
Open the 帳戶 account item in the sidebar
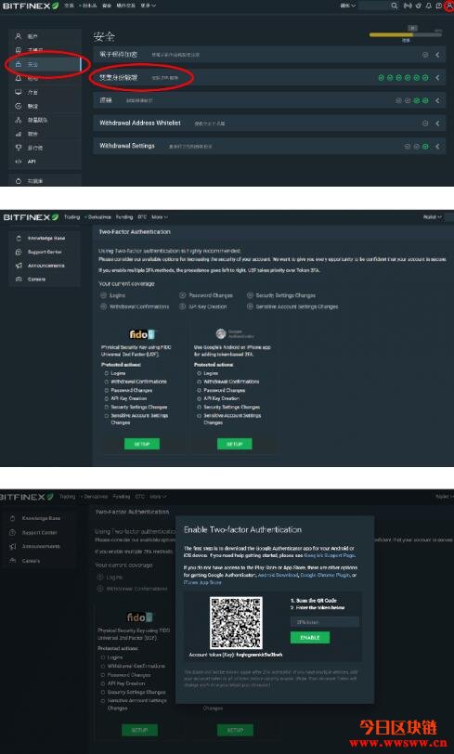coord(45,36)
